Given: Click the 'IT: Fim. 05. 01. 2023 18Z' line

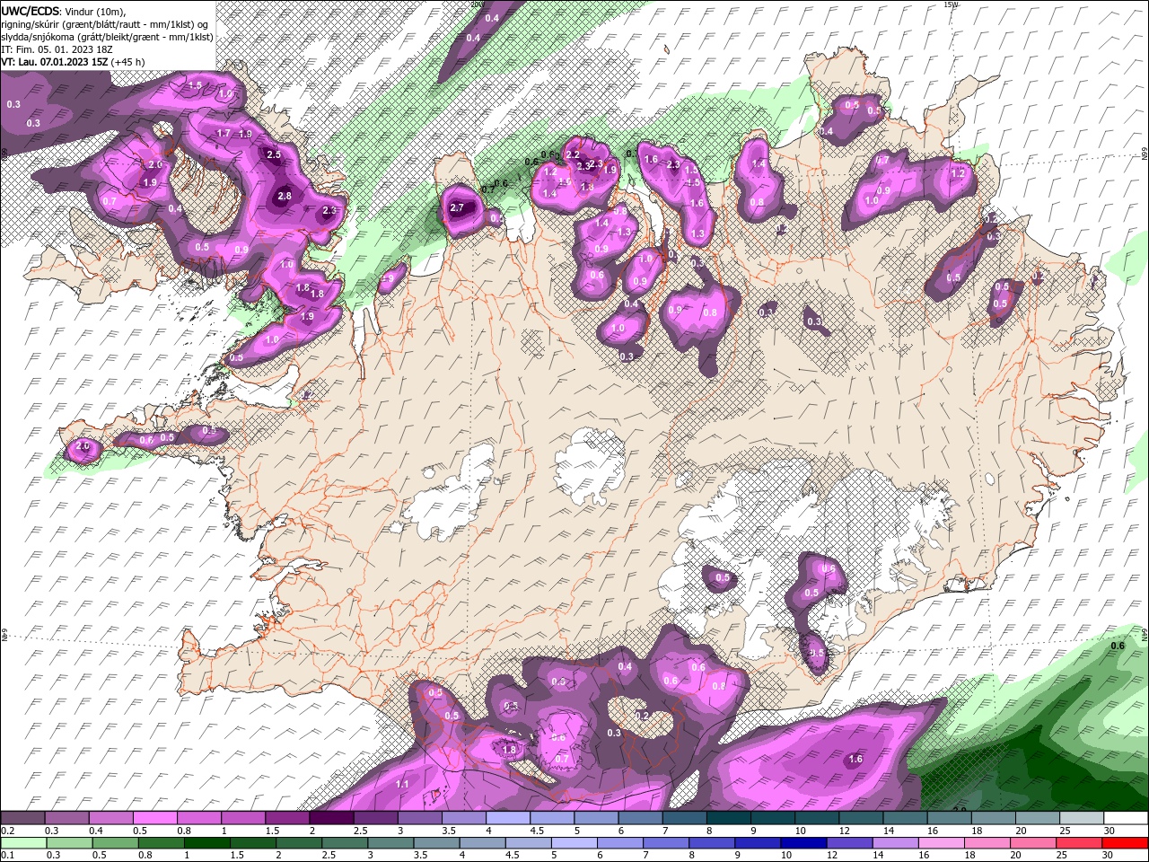Looking at the screenshot, I should (x=56, y=49).
